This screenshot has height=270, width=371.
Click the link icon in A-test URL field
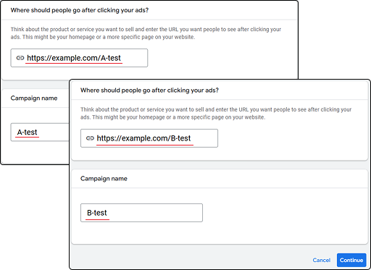click(x=20, y=58)
